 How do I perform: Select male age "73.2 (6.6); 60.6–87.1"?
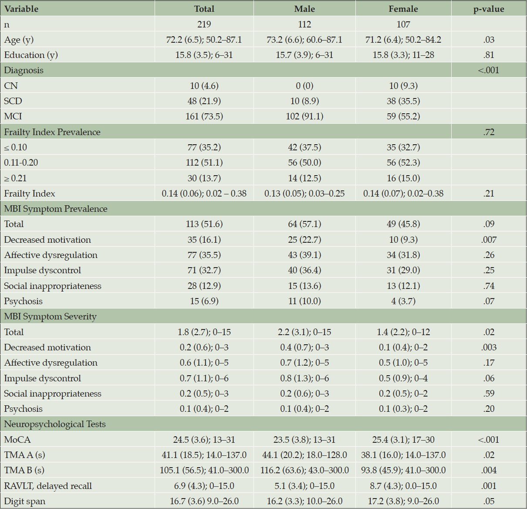[304, 40]
